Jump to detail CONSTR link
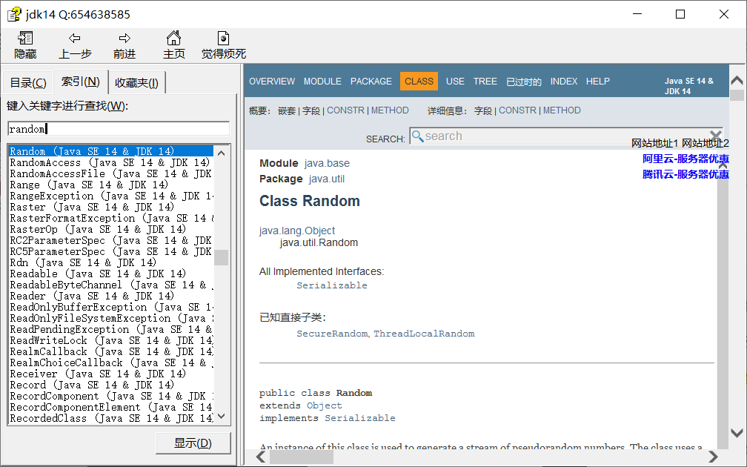Image resolution: width=747 pixels, height=467 pixels. pos(517,110)
